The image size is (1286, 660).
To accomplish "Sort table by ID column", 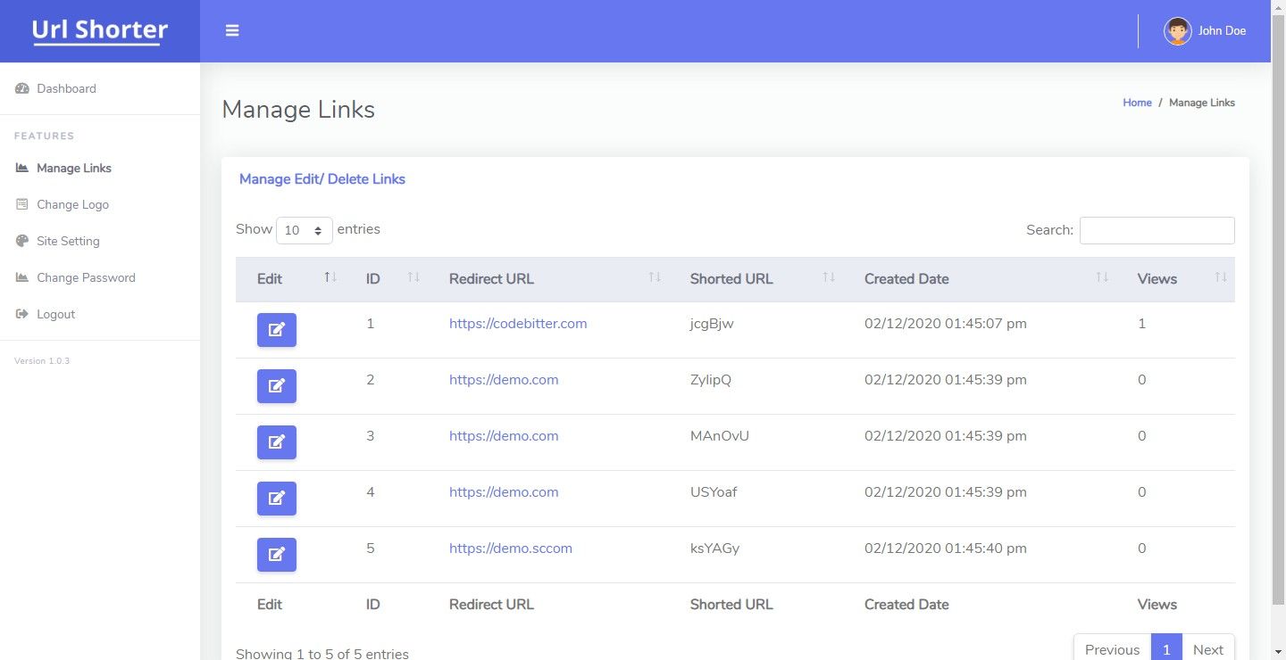I will tap(373, 279).
